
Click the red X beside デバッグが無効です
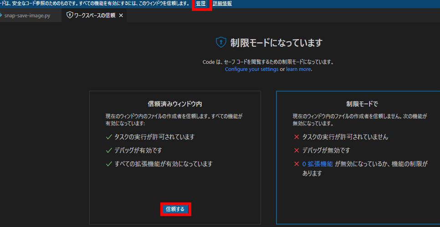(x=297, y=150)
